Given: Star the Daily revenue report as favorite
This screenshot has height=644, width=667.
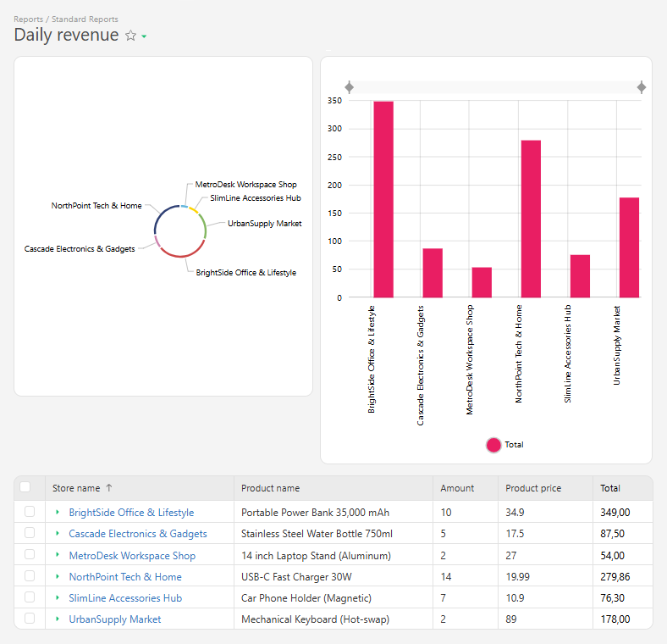Looking at the screenshot, I should (x=130, y=36).
